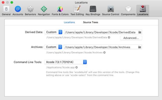The width and height of the screenshot is (162, 100).
Task: Click the gray Archives path text
Action: (74, 53)
